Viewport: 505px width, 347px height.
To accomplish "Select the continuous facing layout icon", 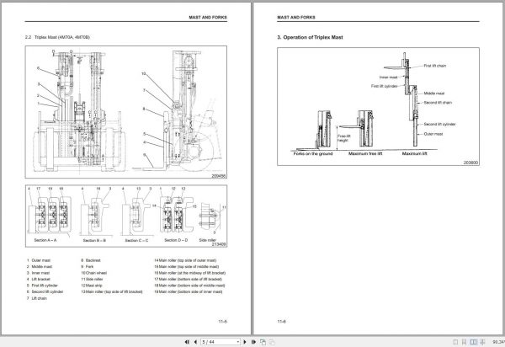I will [x=482, y=342].
